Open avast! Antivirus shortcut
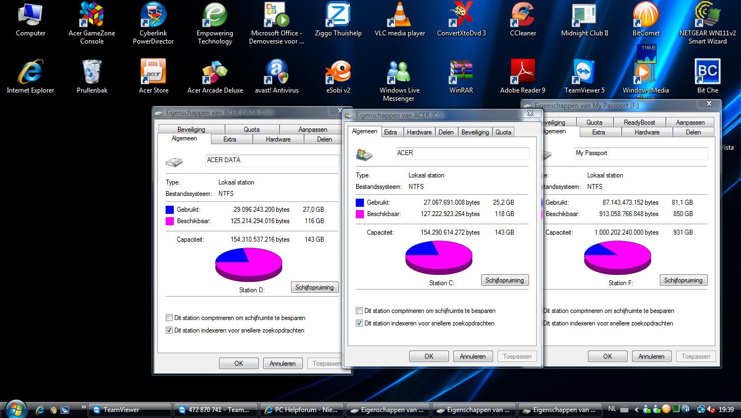 pyautogui.click(x=277, y=77)
